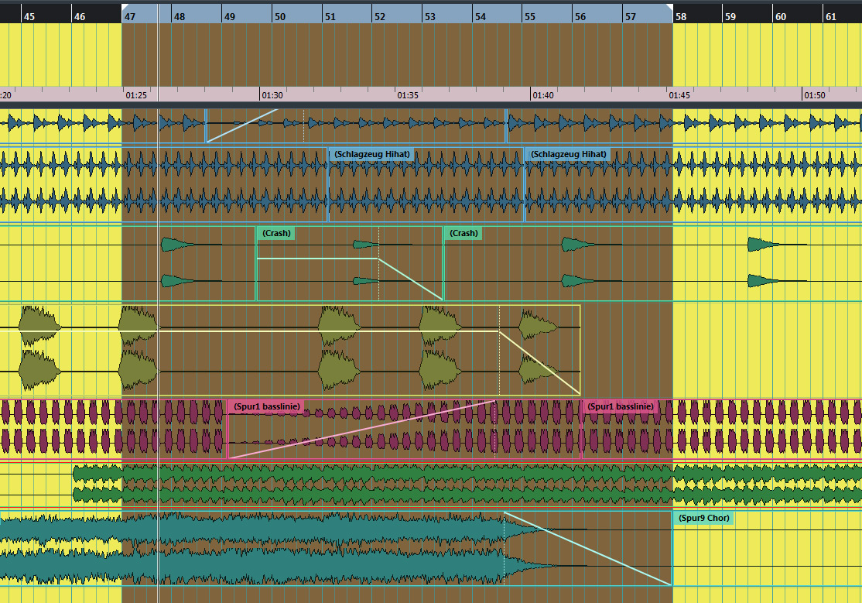The image size is (862, 603).
Task: Click the olive event fade-out diagonal line
Action: point(540,362)
